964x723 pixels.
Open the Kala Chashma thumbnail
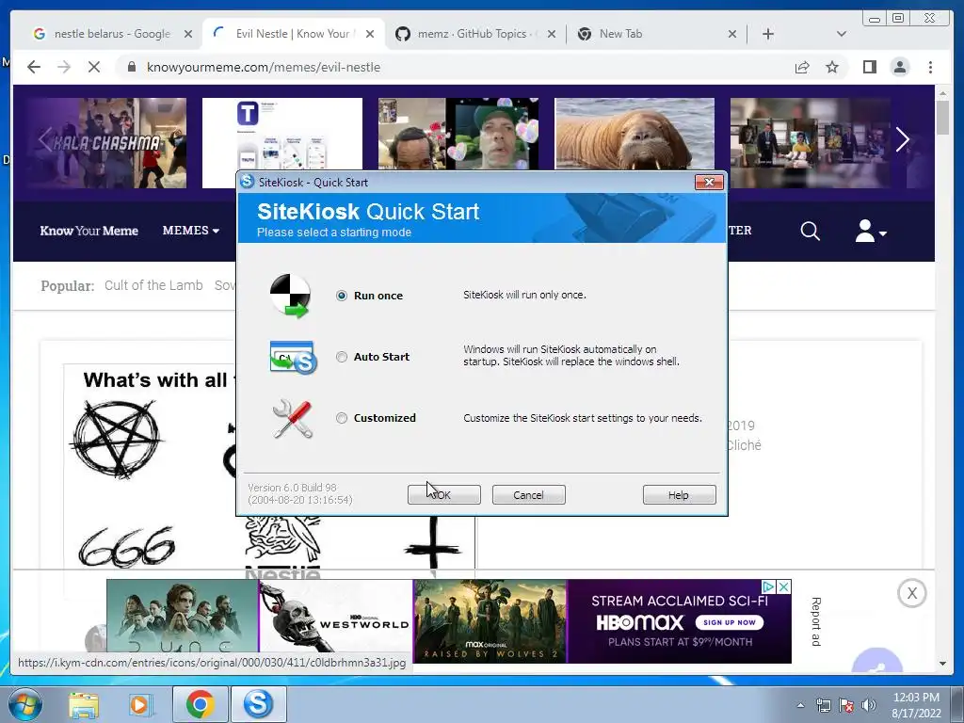click(x=105, y=143)
